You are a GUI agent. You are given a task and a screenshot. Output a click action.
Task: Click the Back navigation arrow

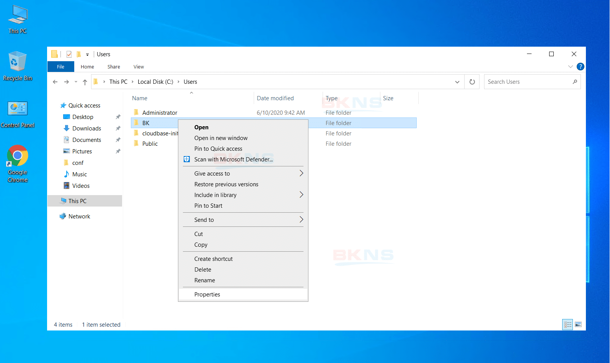coord(55,82)
